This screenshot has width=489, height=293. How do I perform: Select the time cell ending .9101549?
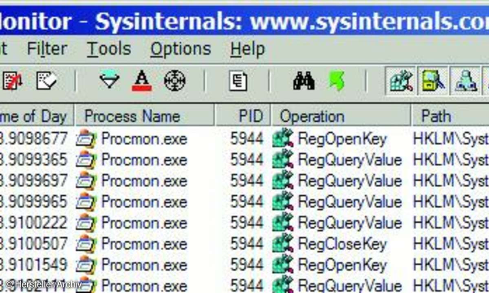[34, 265]
